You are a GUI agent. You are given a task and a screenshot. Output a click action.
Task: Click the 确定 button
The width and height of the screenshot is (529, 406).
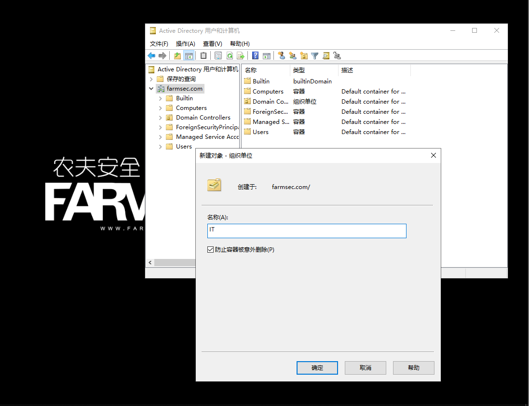[317, 368]
